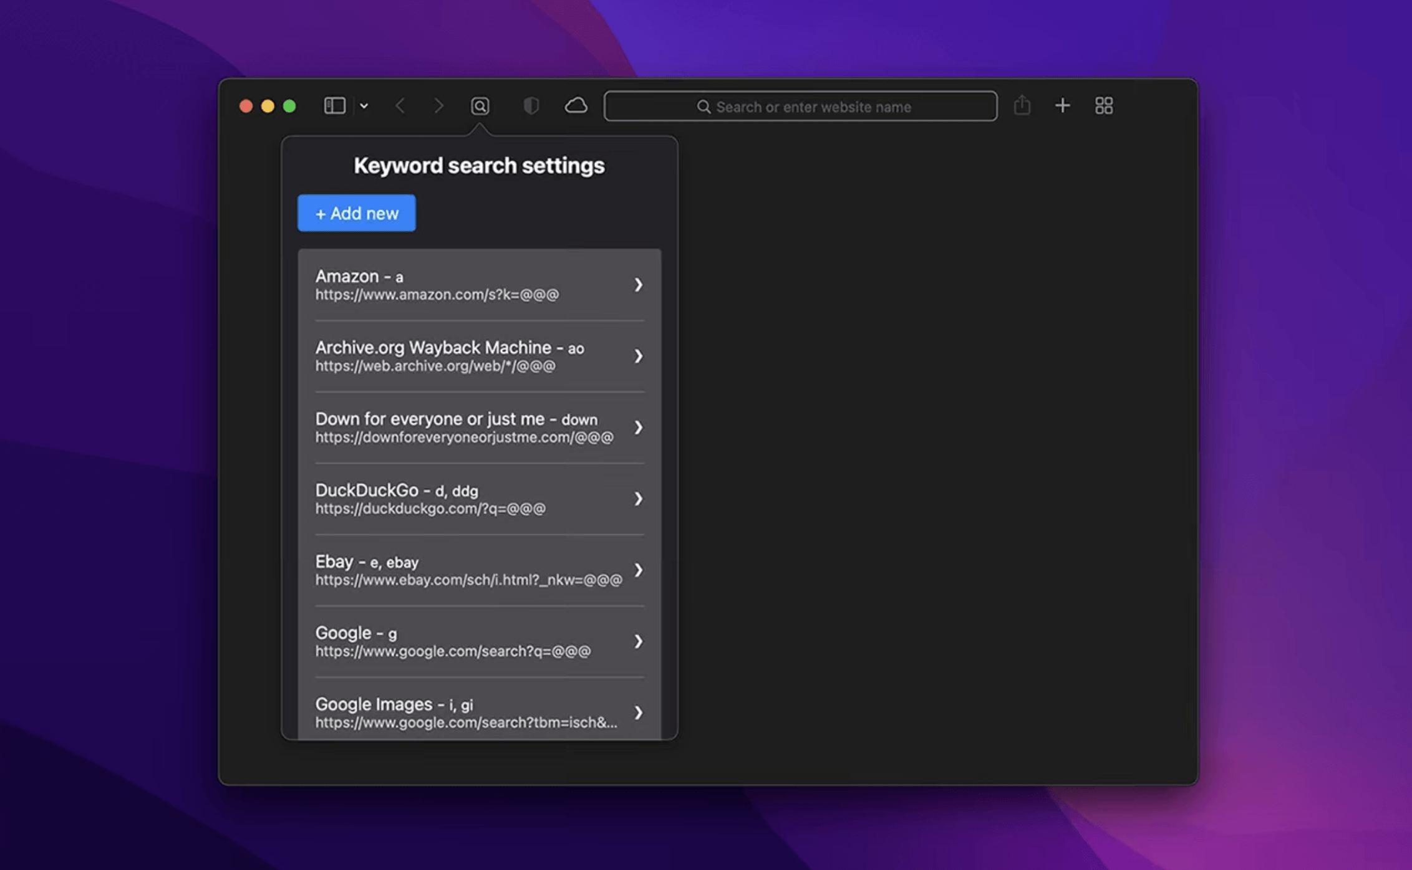Click the Share toolbar icon
Screen dimensions: 1412x870
(1022, 105)
